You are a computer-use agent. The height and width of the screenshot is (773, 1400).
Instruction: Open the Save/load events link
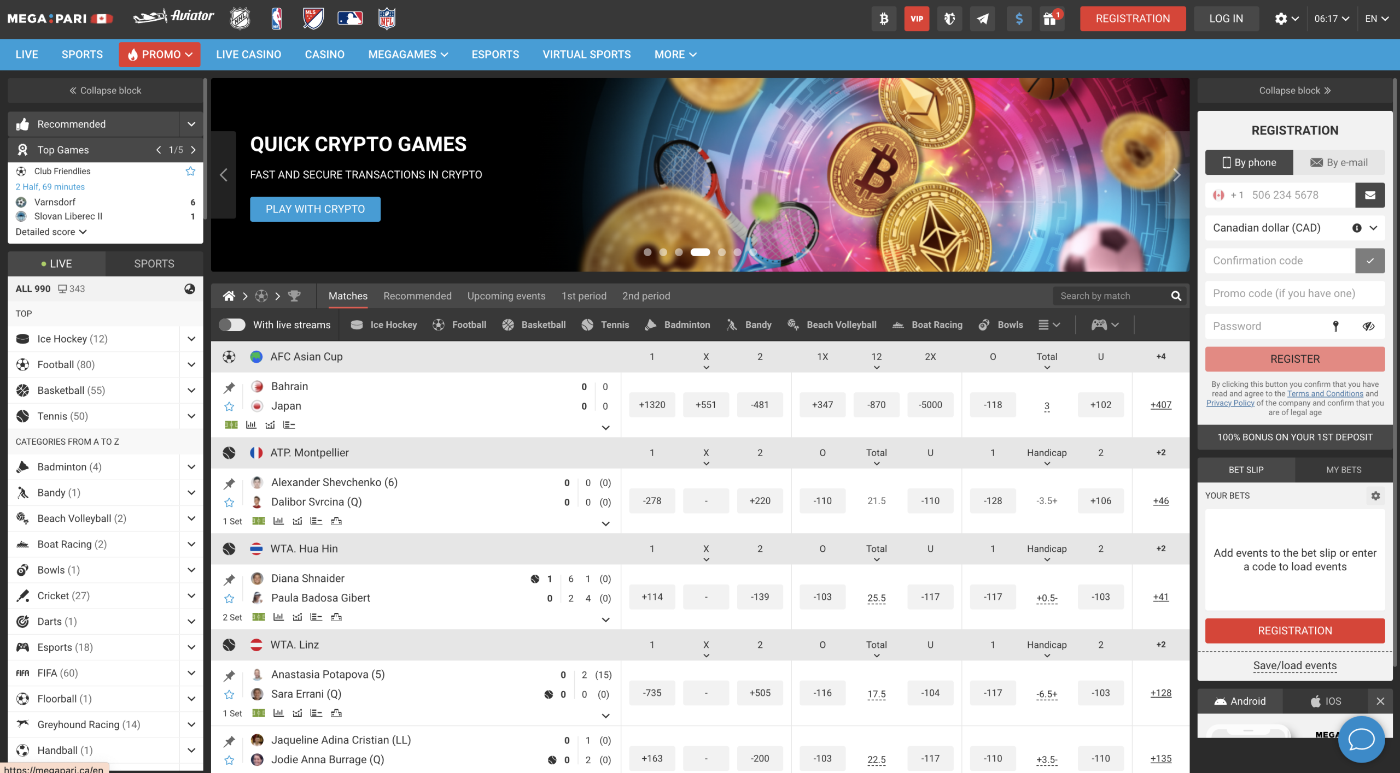1294,665
